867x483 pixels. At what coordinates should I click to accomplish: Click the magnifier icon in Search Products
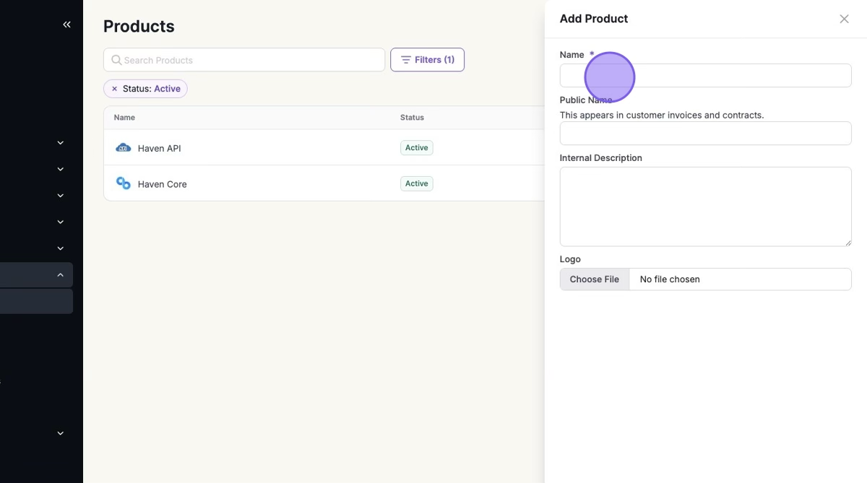click(x=116, y=60)
